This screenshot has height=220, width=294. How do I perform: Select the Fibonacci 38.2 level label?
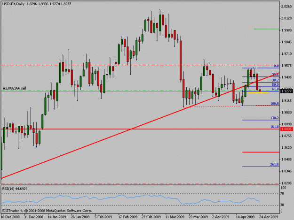275,80
